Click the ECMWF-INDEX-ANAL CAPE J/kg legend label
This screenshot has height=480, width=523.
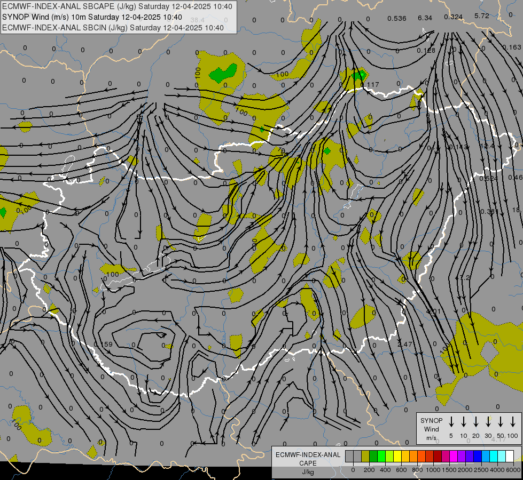tap(308, 463)
